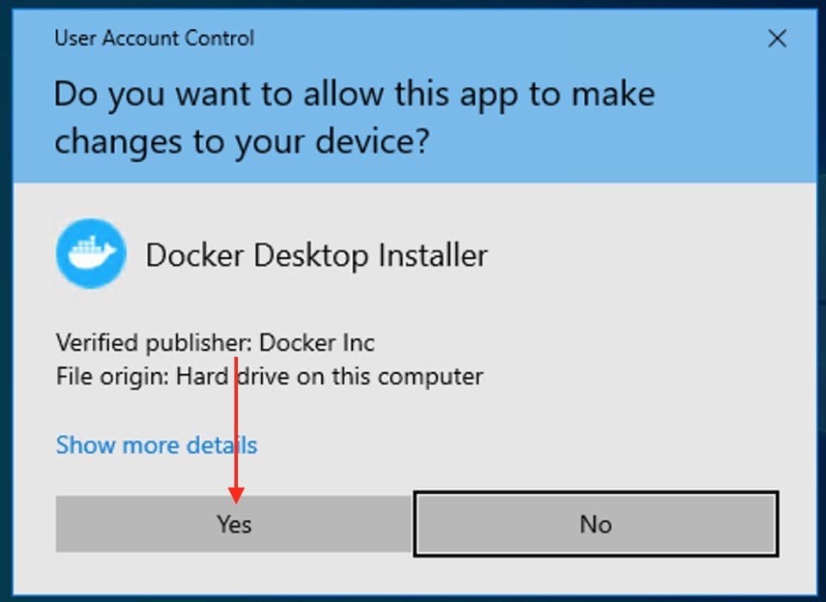Screen dimensions: 826x602
Task: Click the Yes button
Action: pyautogui.click(x=234, y=524)
